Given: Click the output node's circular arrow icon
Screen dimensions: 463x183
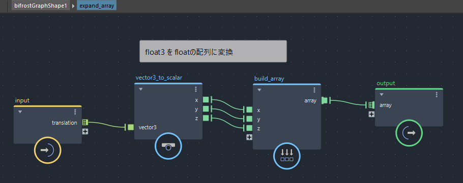Looking at the screenshot, I should 409,133.
